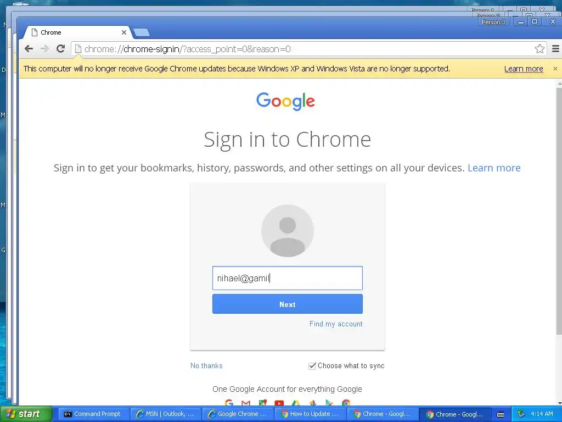Go back with the browser back arrow
The image size is (562, 422).
(29, 48)
